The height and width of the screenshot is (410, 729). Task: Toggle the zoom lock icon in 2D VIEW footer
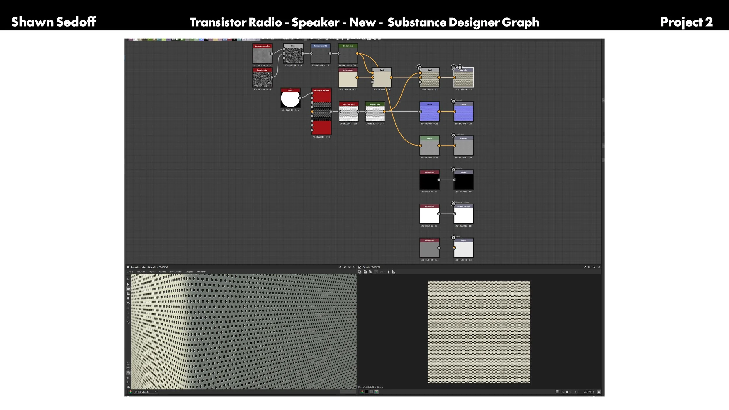(599, 392)
